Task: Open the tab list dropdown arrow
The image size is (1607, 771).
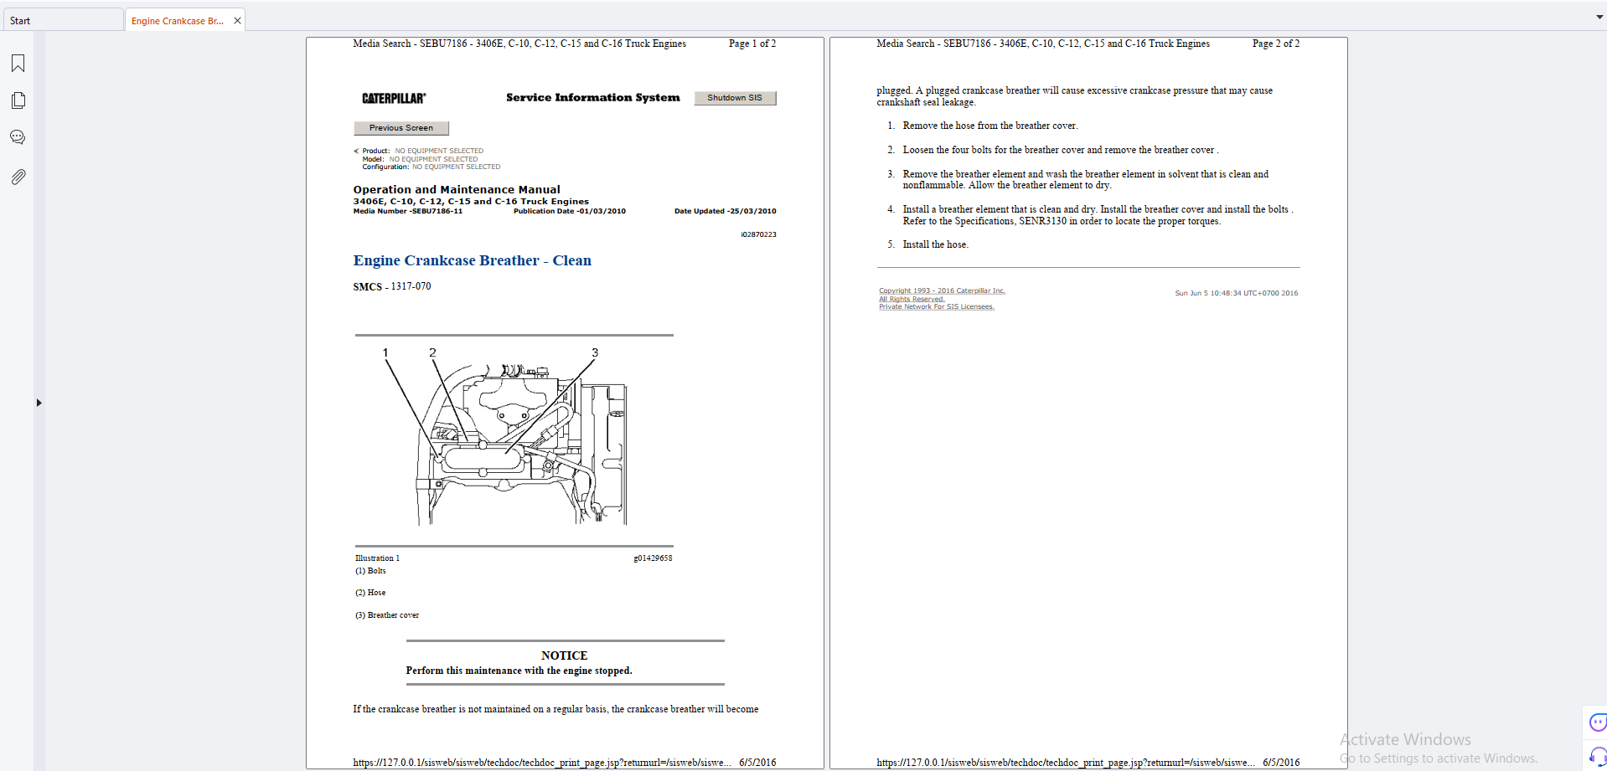Action: [x=1599, y=17]
